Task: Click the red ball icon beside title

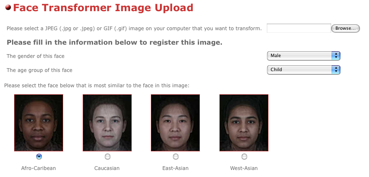Action: (x=8, y=7)
